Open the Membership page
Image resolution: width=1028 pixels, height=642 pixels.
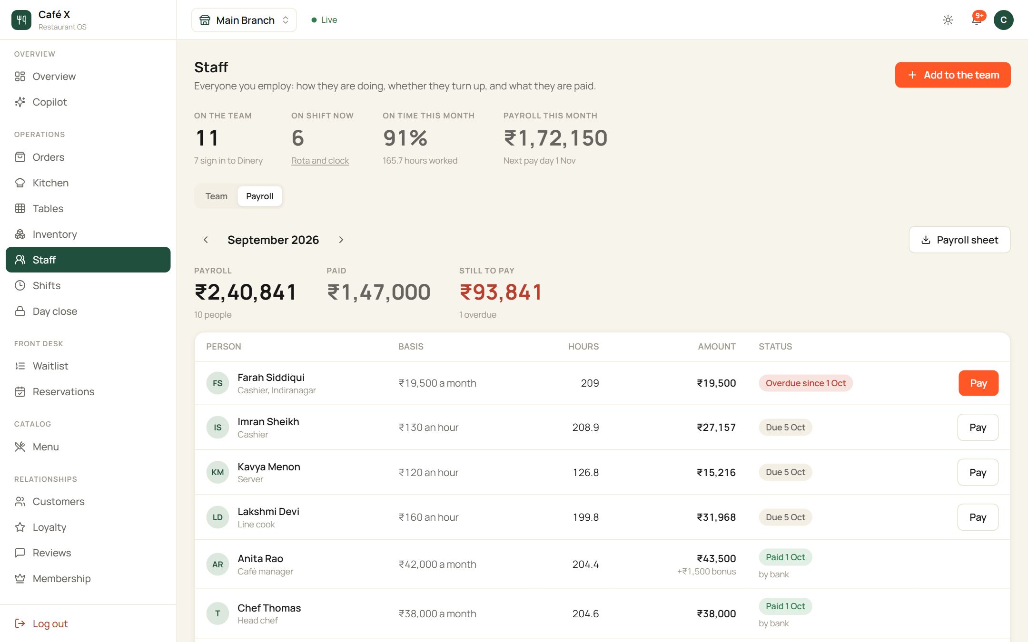tap(88, 579)
